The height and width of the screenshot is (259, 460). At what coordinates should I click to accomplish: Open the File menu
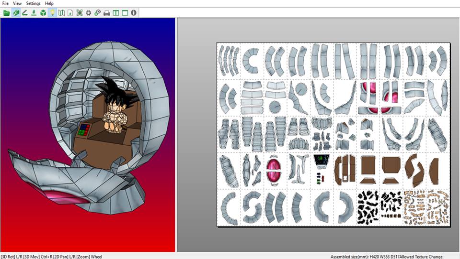tap(5, 3)
